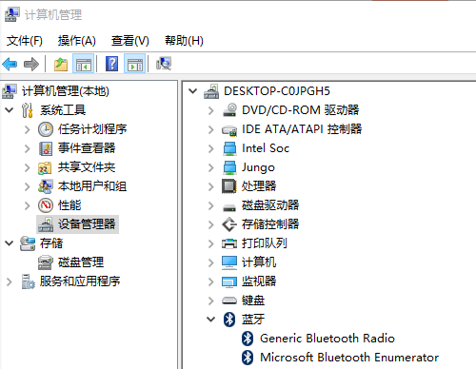Click the blue Back arrow toolbar icon
The height and width of the screenshot is (369, 476).
click(10, 64)
